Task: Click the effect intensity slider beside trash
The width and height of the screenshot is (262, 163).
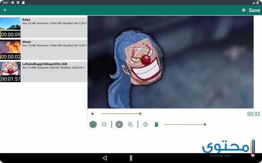Action: (185, 124)
